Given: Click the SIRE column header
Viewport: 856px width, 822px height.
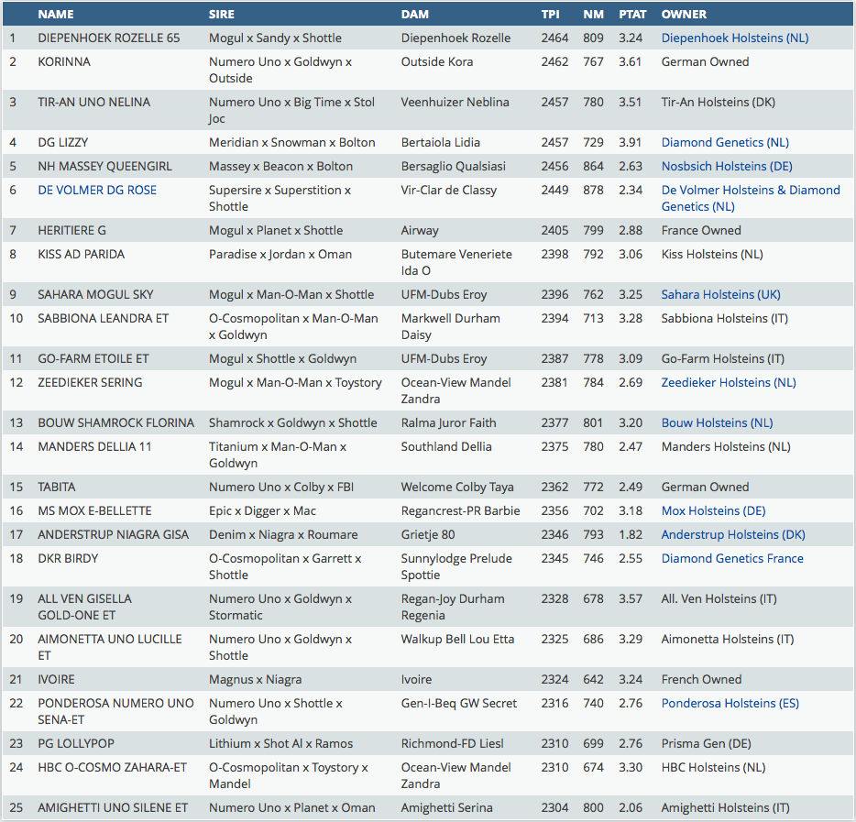Looking at the screenshot, I should pos(222,15).
